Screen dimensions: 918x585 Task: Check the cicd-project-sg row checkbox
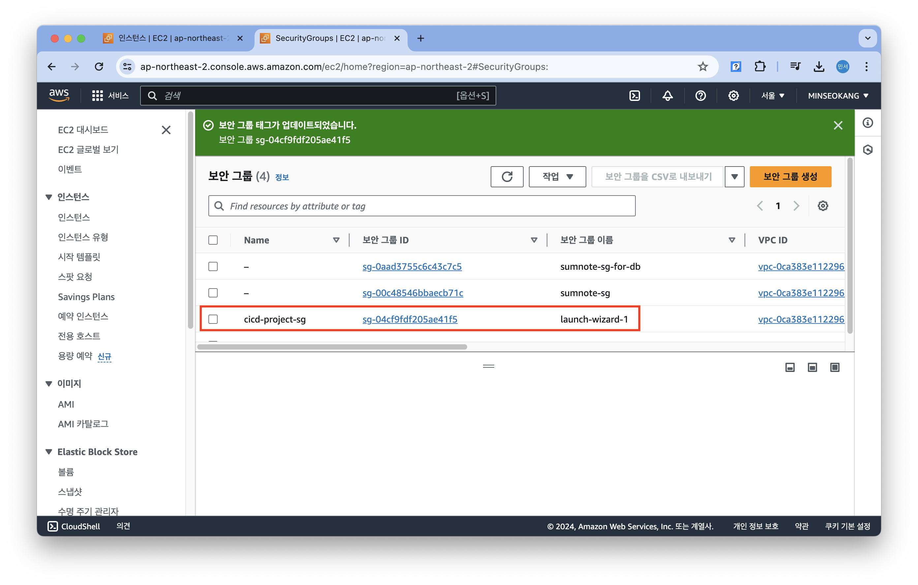click(213, 319)
